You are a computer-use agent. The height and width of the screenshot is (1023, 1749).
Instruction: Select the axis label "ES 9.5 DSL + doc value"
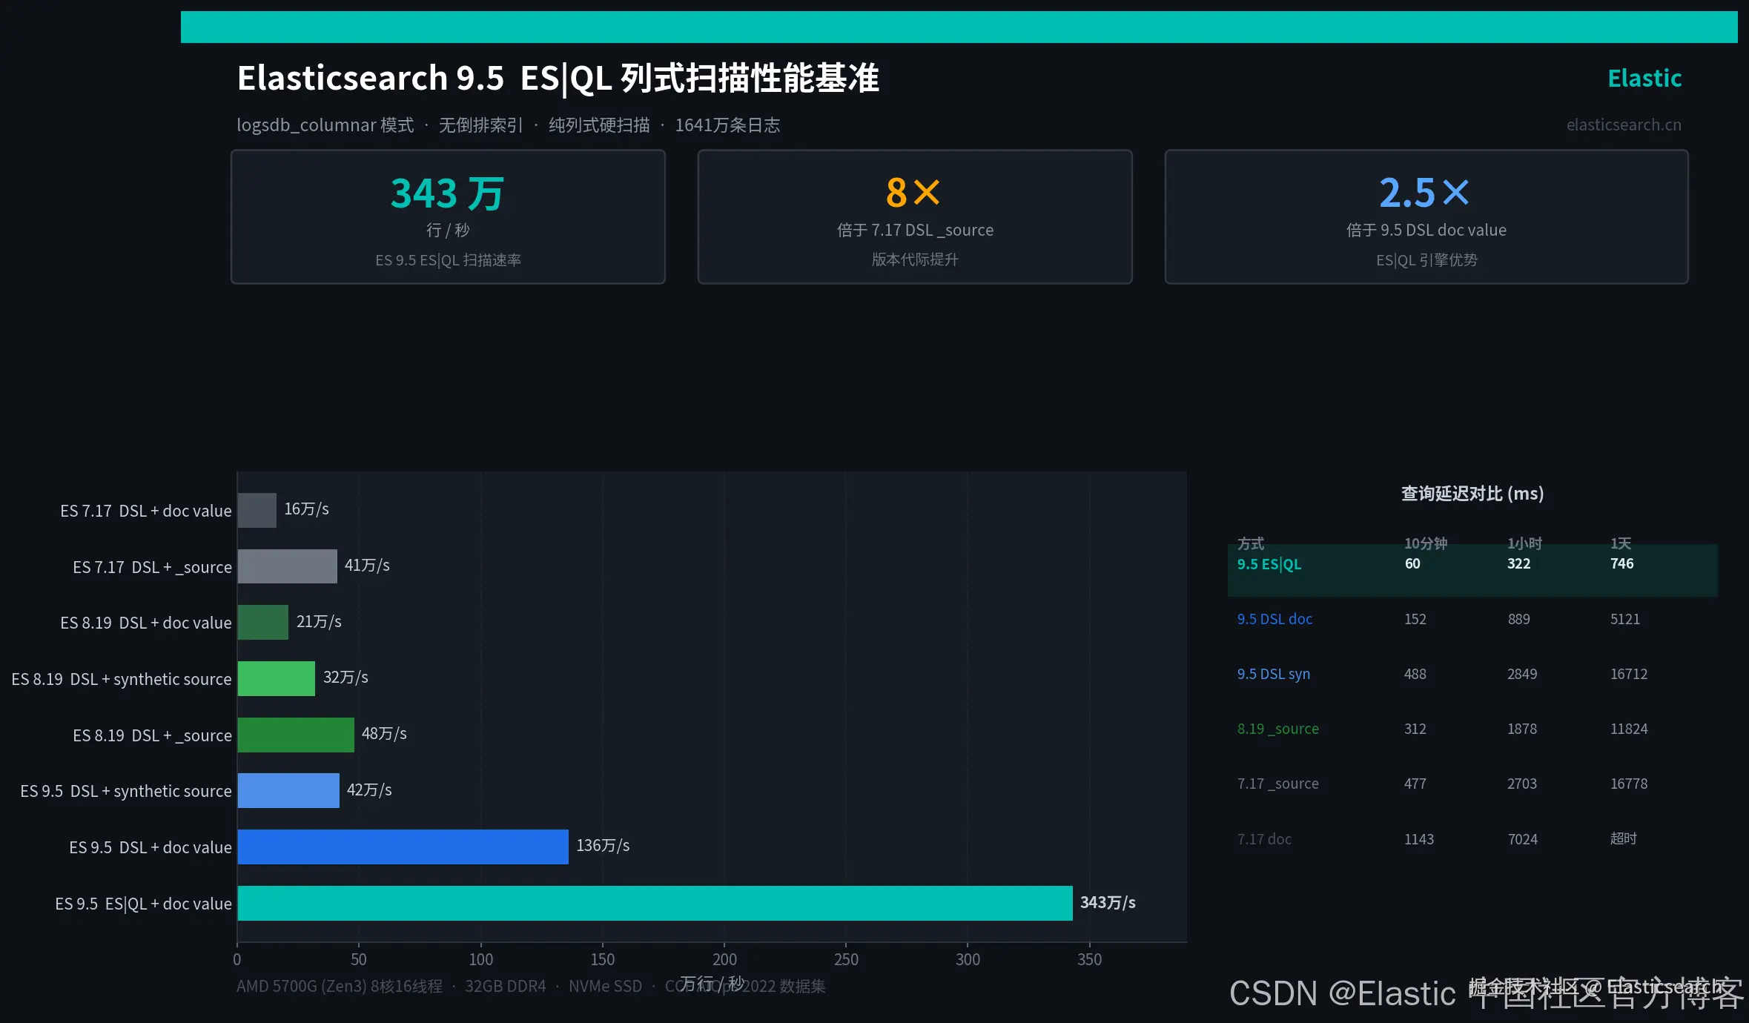click(x=151, y=847)
